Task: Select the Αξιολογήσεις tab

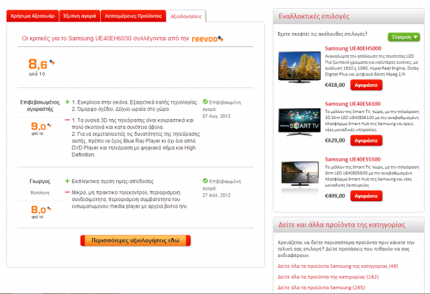Action: tap(186, 16)
